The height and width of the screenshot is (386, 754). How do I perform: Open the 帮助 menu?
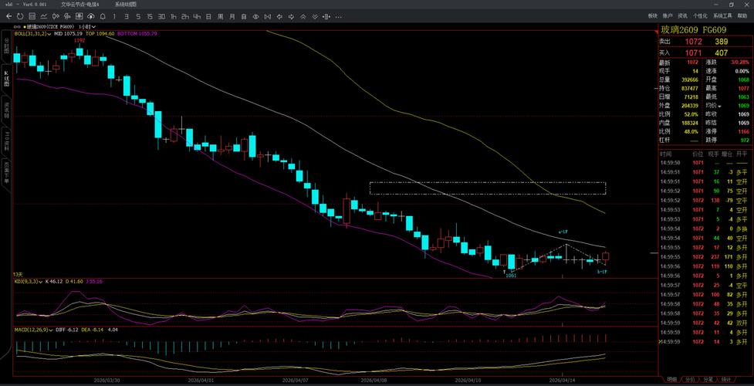(x=742, y=16)
